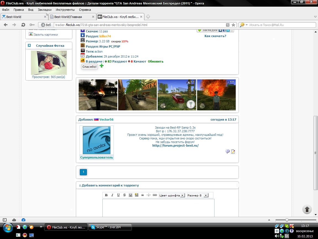The height and width of the screenshot is (239, 318).
Task: Open the Инструменты menu
Action: point(65,10)
